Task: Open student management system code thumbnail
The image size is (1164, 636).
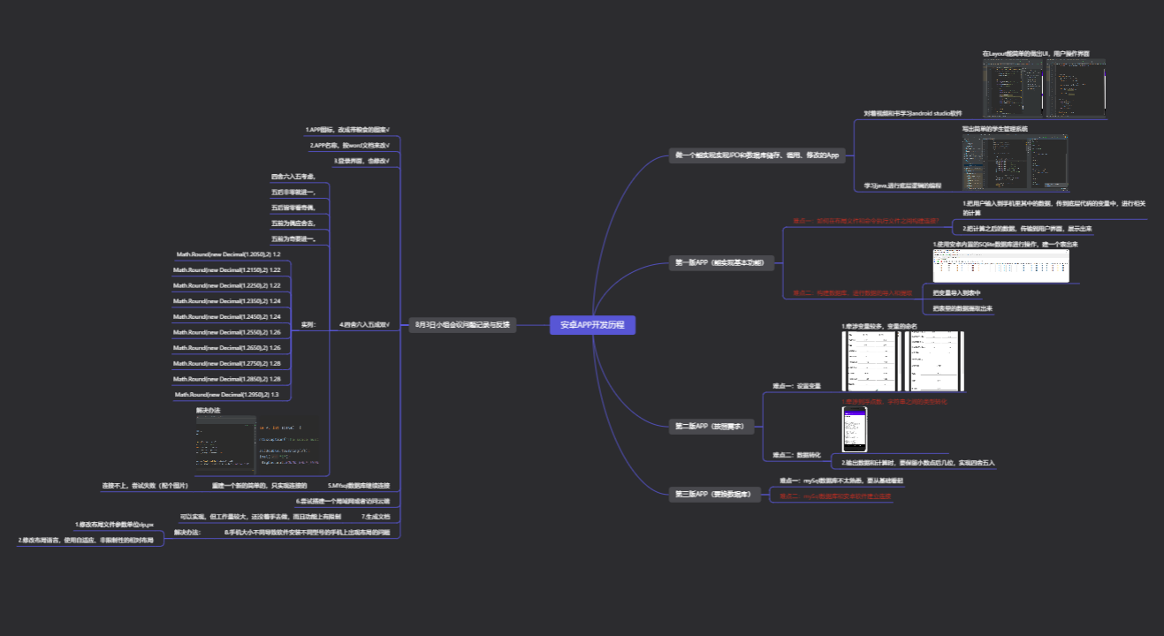Action: tap(1015, 163)
